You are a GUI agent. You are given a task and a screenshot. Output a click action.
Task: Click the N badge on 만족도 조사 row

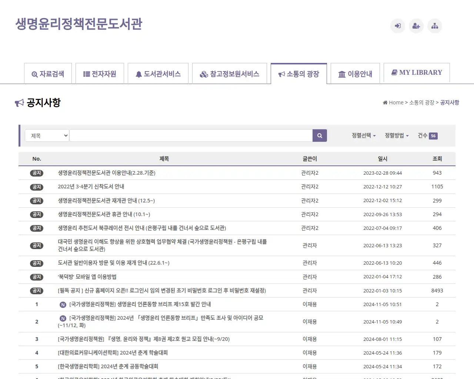point(63,318)
